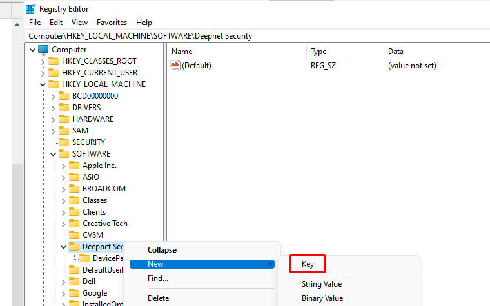The image size is (490, 306).
Task: Choose Key from the New submenu
Action: pos(308,264)
